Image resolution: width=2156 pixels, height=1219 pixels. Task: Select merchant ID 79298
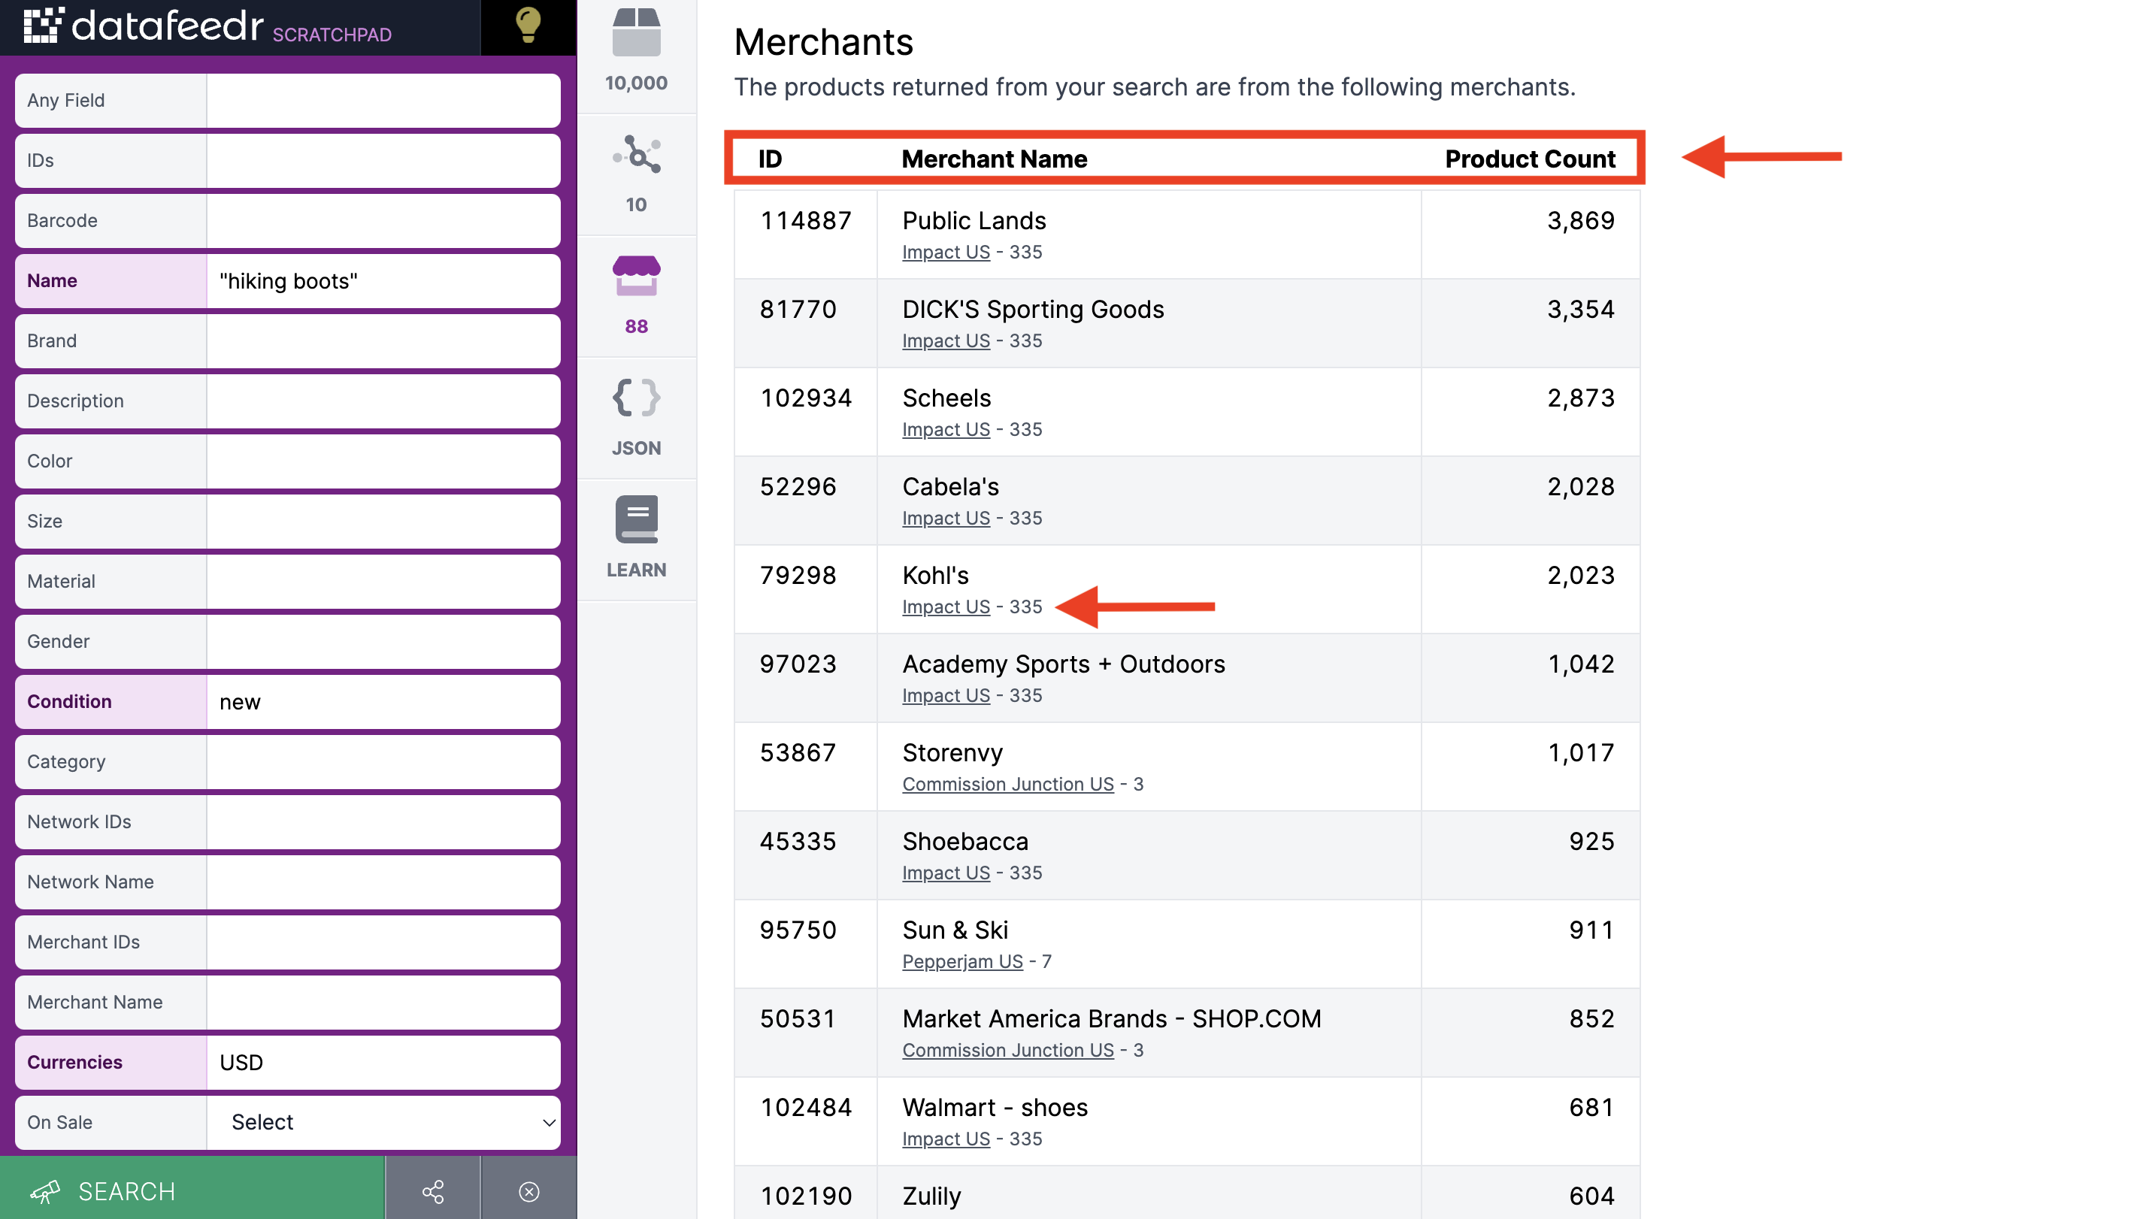[x=798, y=576]
